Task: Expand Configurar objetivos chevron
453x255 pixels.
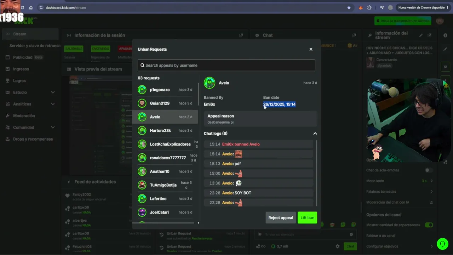Action: (431, 246)
